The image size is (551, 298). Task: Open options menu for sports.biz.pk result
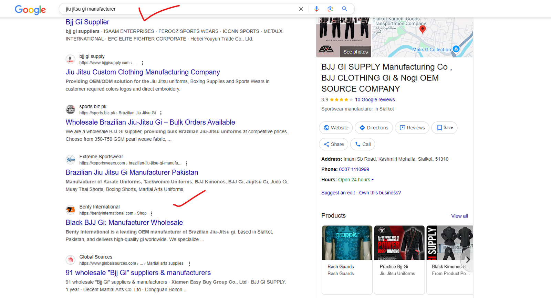[161, 113]
